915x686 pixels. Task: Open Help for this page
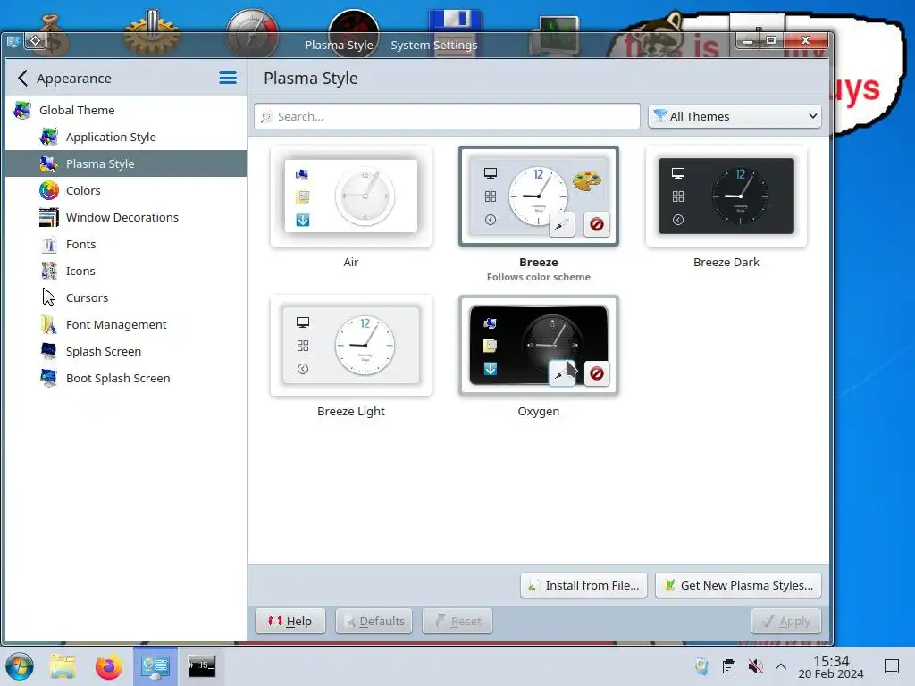[x=290, y=622]
